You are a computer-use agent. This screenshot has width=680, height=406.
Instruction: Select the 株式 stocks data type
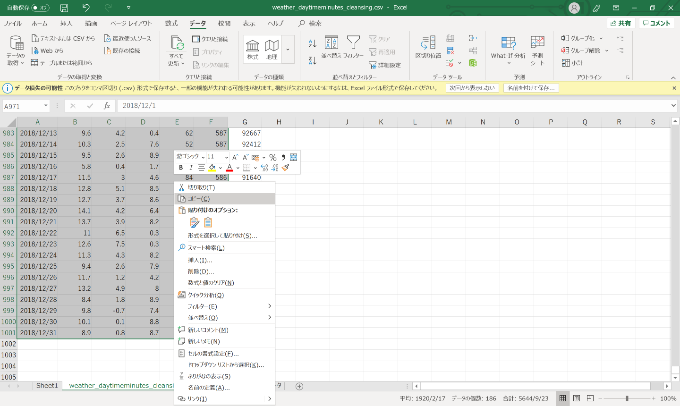coord(253,50)
